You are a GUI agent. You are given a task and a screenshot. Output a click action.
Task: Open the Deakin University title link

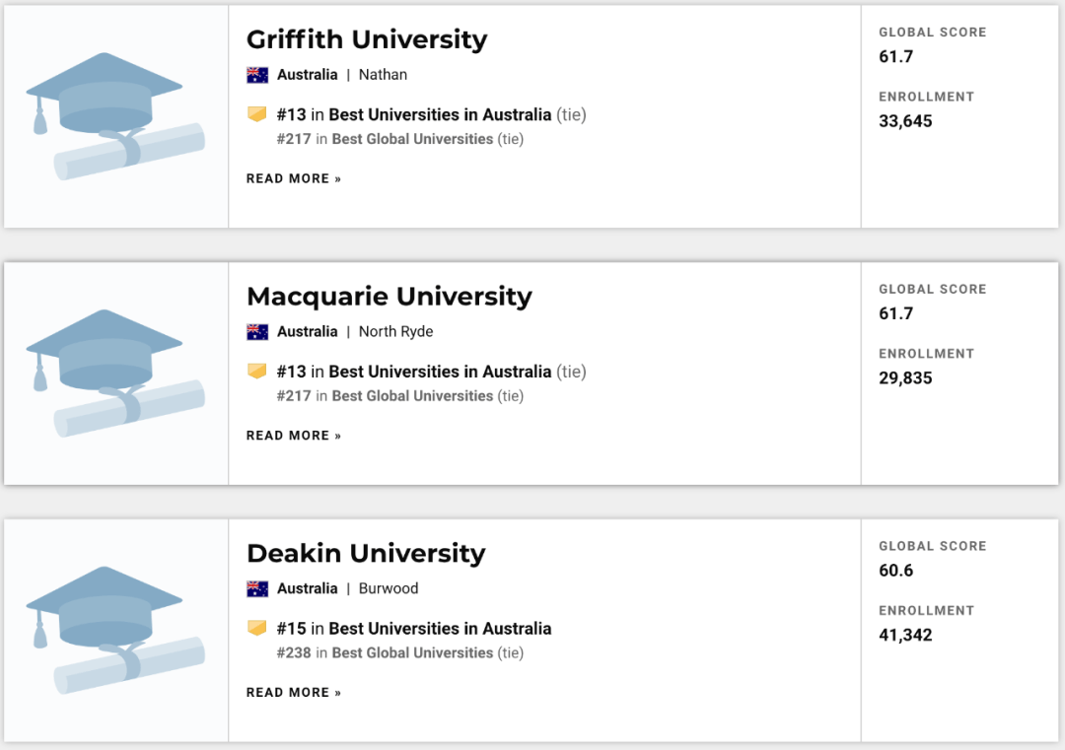(366, 554)
